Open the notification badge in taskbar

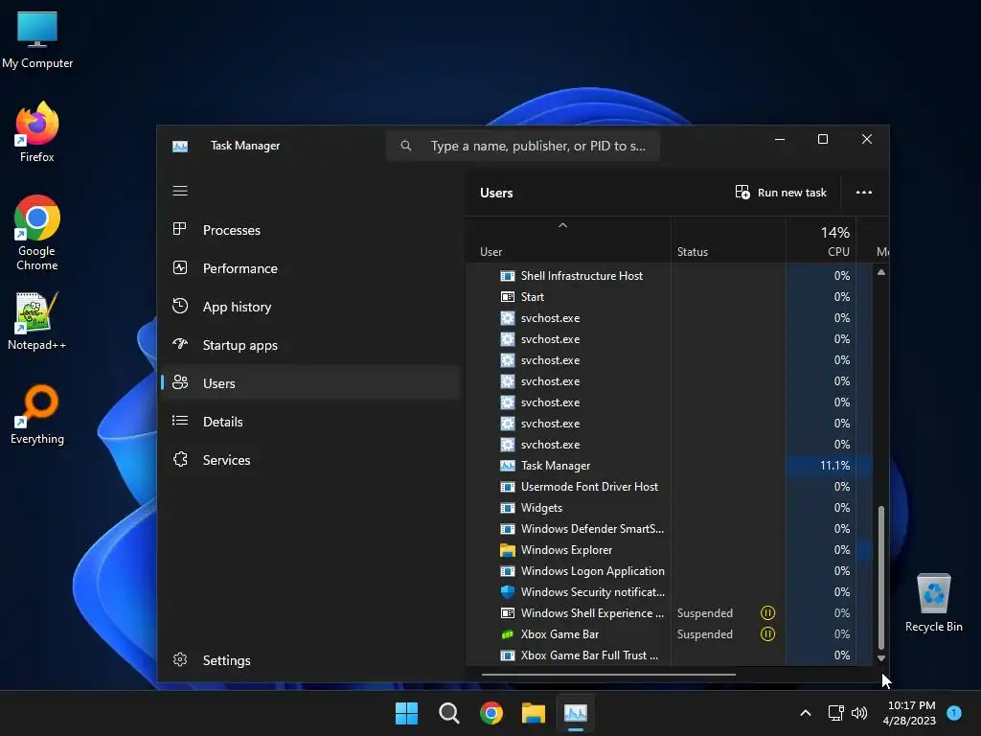pyautogui.click(x=954, y=712)
